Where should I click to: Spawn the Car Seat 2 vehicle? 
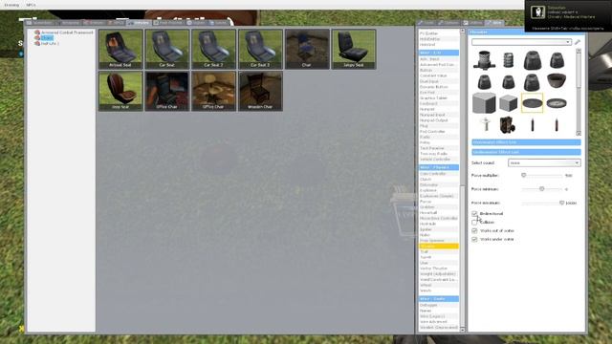(213, 49)
